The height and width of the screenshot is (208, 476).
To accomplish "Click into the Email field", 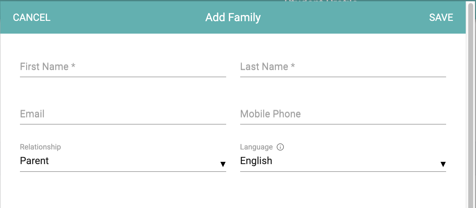I will point(123,114).
